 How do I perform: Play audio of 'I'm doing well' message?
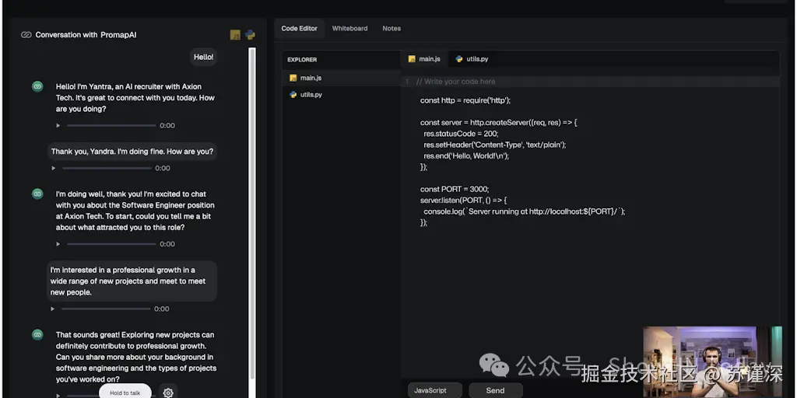(x=58, y=244)
